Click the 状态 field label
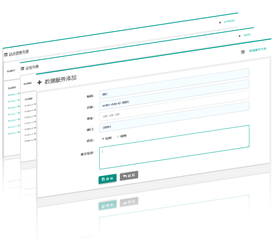280x248 pixels. [90, 140]
